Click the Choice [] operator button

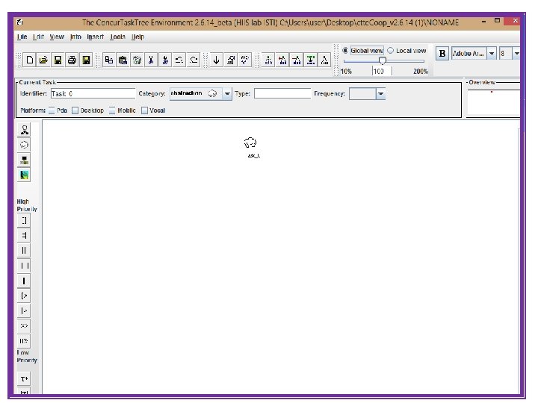coord(24,220)
